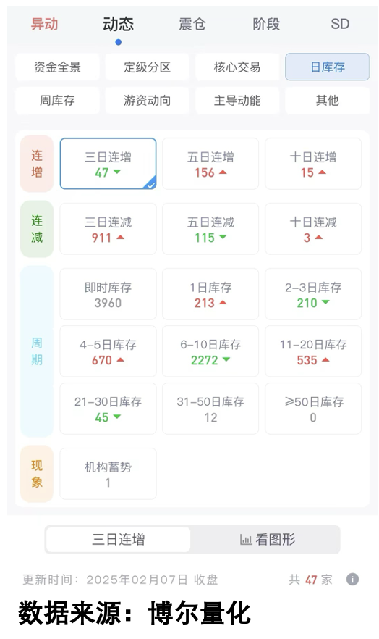Choose the 周库存 category button
The height and width of the screenshot is (639, 379).
tap(57, 100)
